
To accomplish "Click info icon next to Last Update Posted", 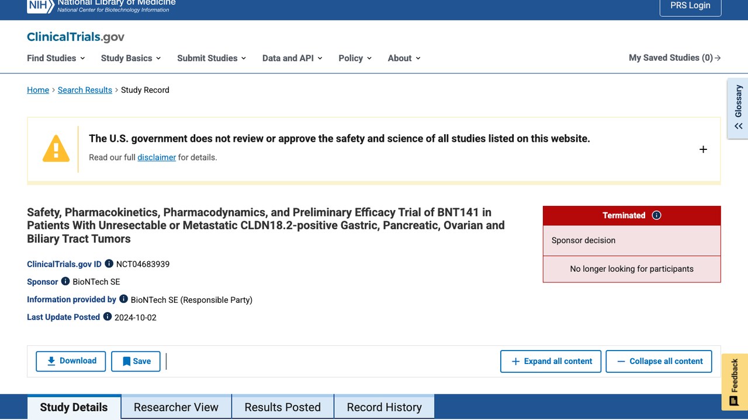I will click(108, 317).
